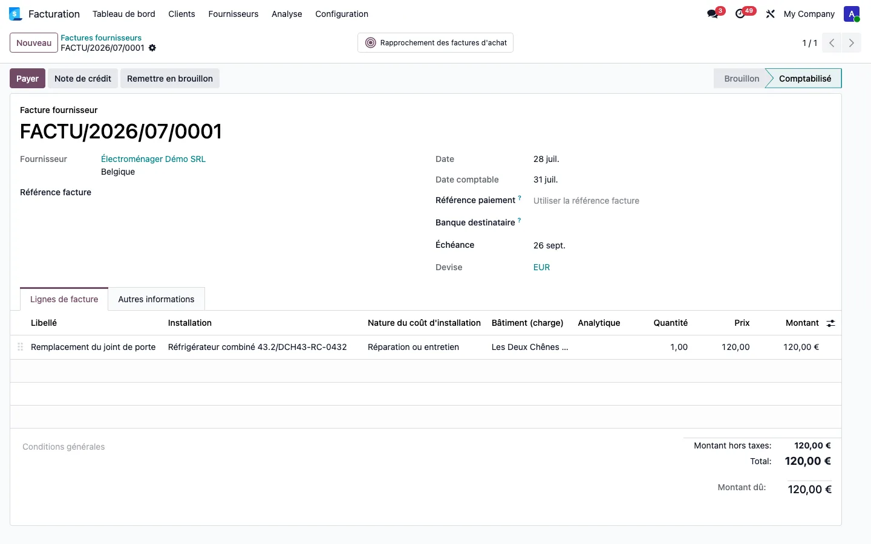The height and width of the screenshot is (544, 871).
Task: Click the drag handle of the invoice line
Action: pos(20,347)
